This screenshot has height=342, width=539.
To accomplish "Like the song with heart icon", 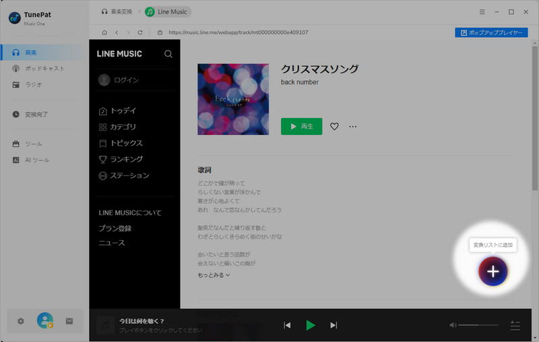I will coord(334,126).
